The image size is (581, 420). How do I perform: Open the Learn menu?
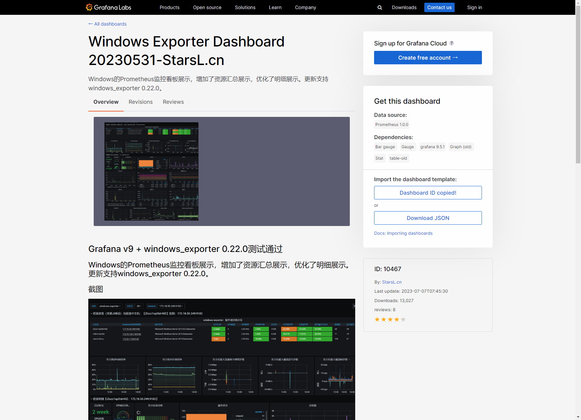click(x=275, y=7)
